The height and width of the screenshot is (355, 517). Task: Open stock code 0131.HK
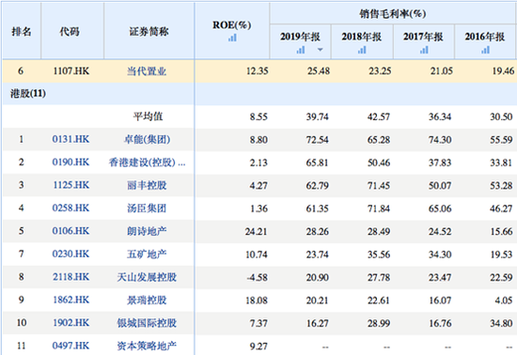click(70, 139)
